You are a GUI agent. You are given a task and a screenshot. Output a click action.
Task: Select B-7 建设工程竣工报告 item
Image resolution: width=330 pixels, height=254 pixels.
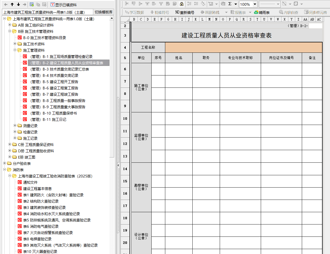click(x=54, y=94)
